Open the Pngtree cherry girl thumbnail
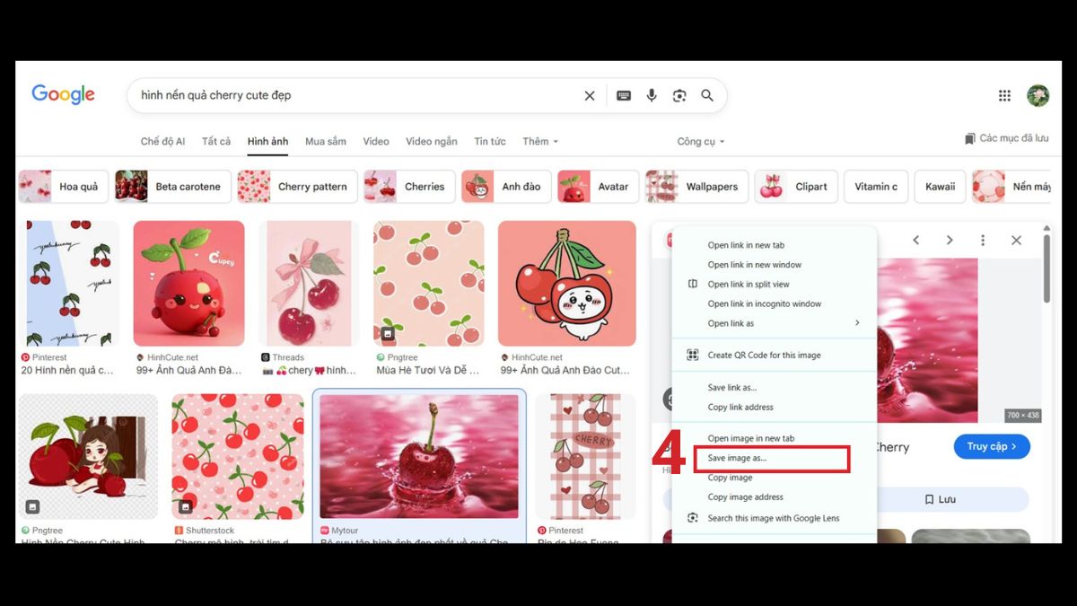The image size is (1077, 606). click(88, 457)
